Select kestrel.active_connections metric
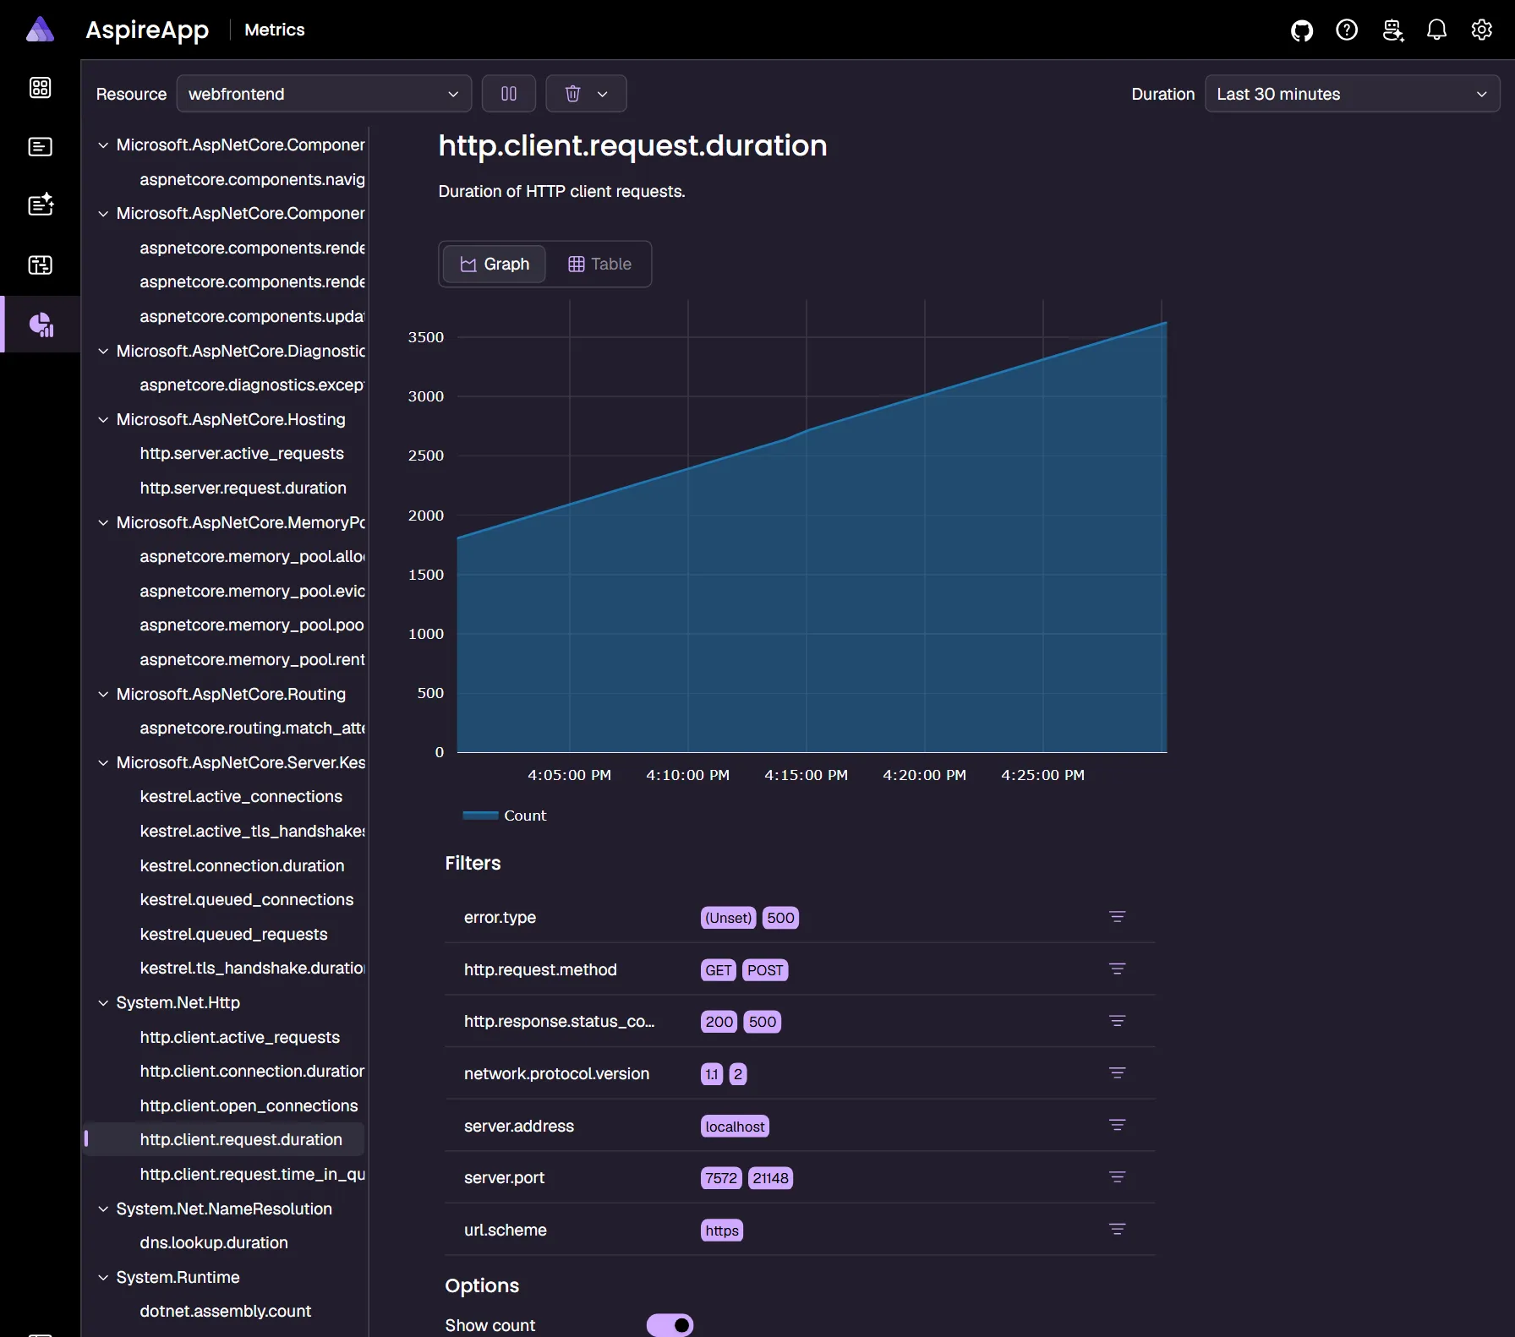The image size is (1515, 1337). [241, 797]
